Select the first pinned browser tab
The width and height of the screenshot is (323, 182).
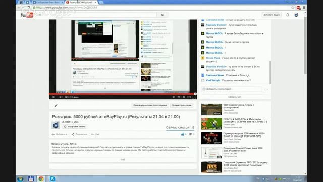21,2
